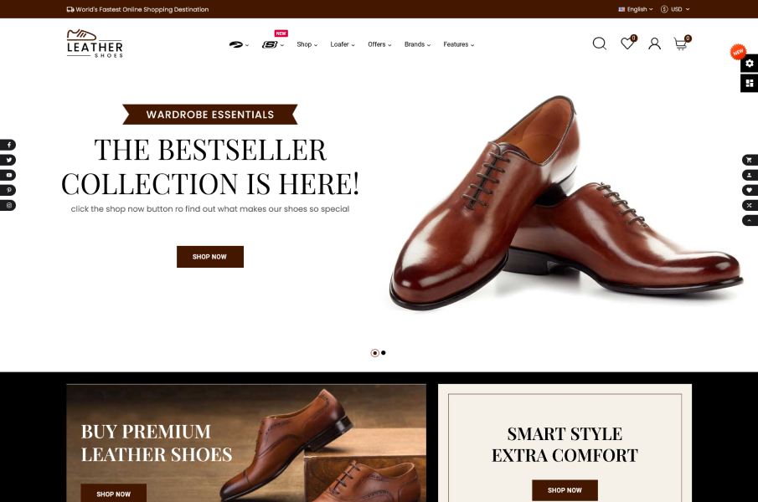758x502 pixels.
Task: Open the wishlist heart icon in header
Action: (627, 44)
